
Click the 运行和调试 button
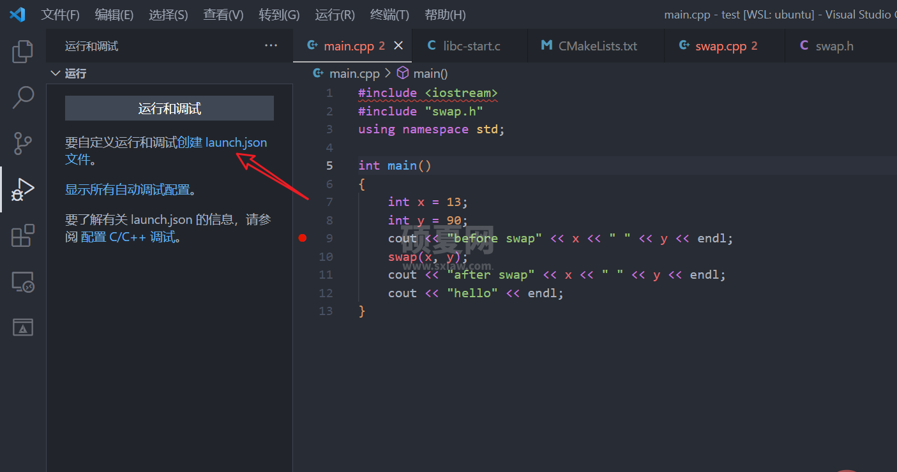coord(169,108)
